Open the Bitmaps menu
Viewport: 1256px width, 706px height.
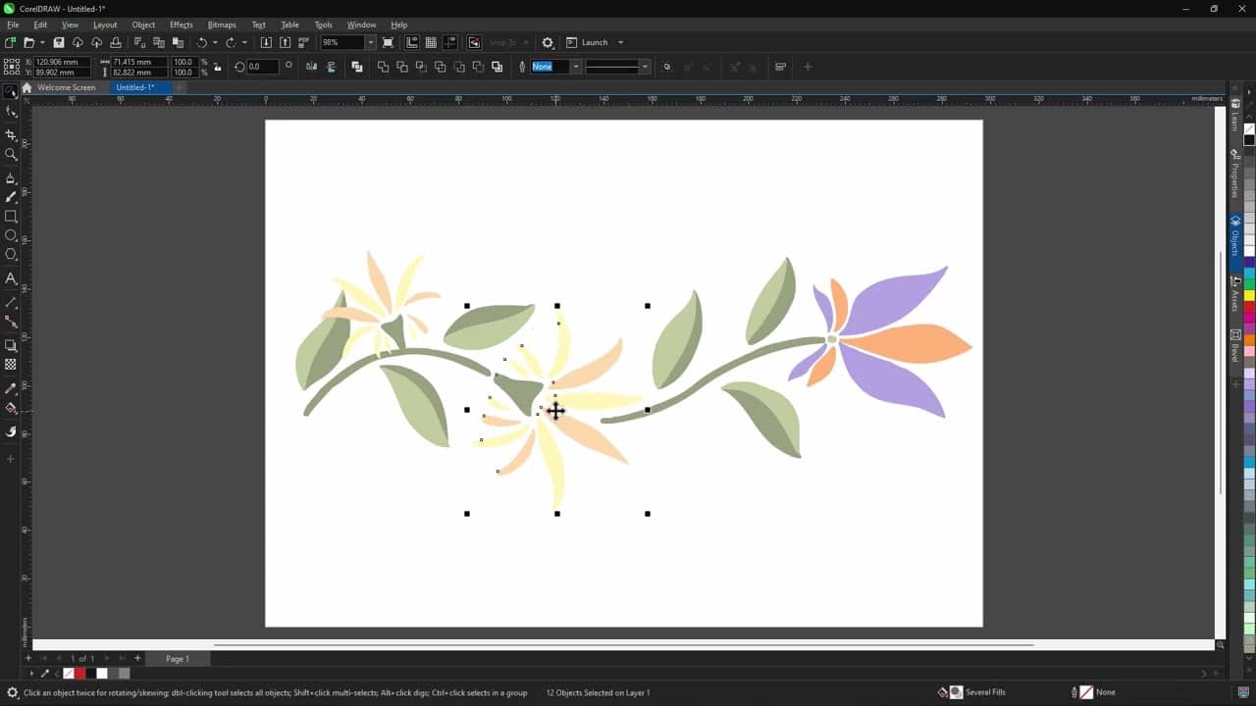click(x=222, y=25)
